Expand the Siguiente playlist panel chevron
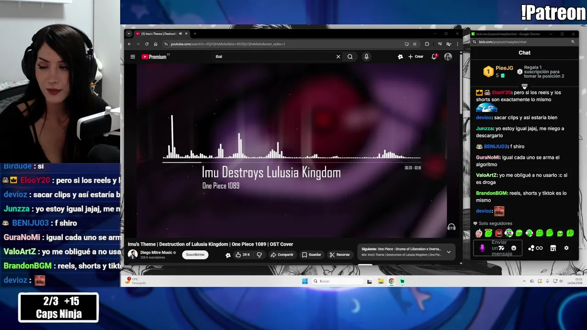Screen dimensions: 587x330 [449, 252]
